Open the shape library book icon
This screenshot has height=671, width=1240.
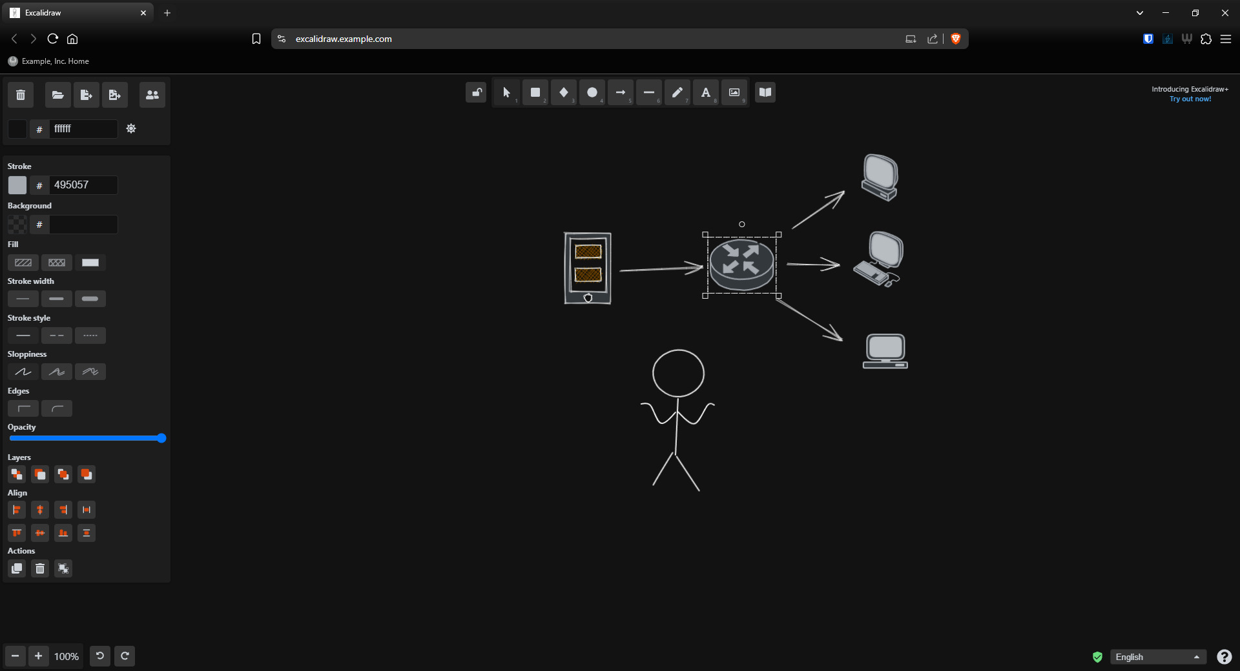click(x=765, y=92)
